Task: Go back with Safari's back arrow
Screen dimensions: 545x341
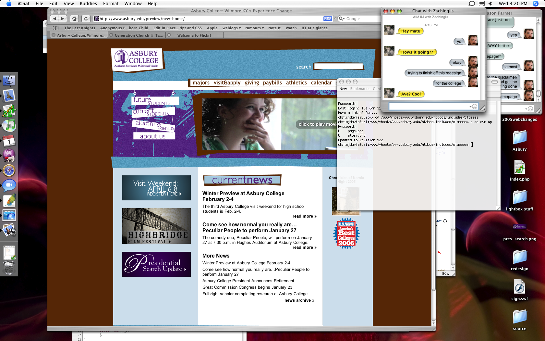Action: (x=54, y=19)
